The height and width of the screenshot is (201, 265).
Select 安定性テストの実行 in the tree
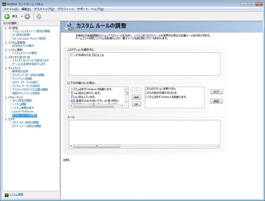click(23, 46)
